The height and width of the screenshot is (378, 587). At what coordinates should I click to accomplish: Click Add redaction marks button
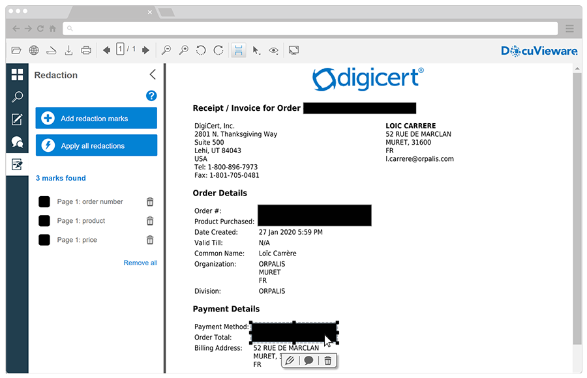tap(97, 118)
